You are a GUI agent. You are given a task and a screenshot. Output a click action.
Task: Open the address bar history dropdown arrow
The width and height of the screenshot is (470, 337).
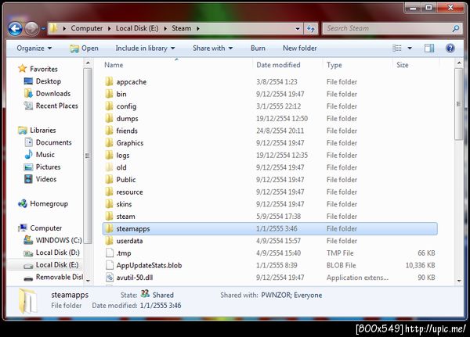(x=298, y=29)
